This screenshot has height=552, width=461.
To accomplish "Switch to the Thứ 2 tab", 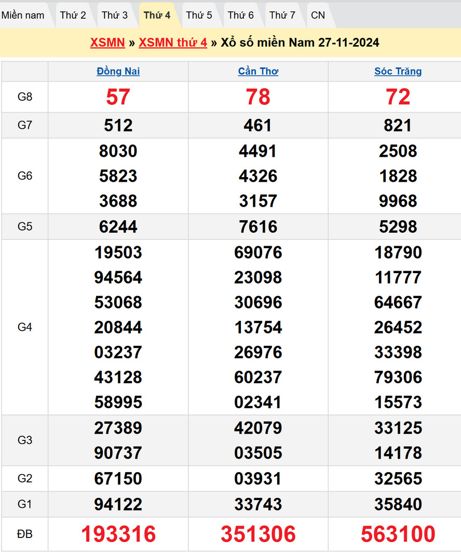I will 73,15.
